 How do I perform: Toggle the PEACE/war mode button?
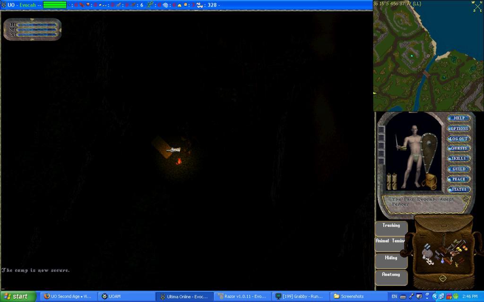(459, 179)
